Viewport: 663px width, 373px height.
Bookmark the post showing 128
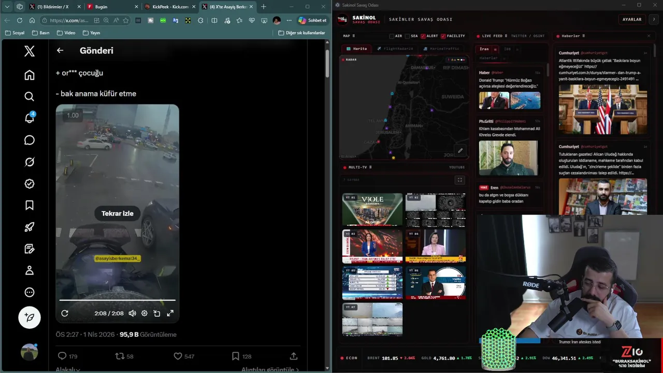click(x=235, y=356)
